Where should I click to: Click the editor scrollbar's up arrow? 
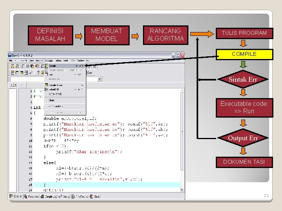(182, 90)
